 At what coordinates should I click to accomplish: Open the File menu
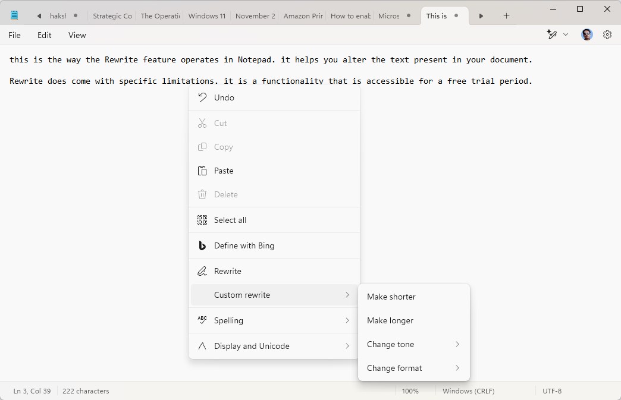point(15,35)
